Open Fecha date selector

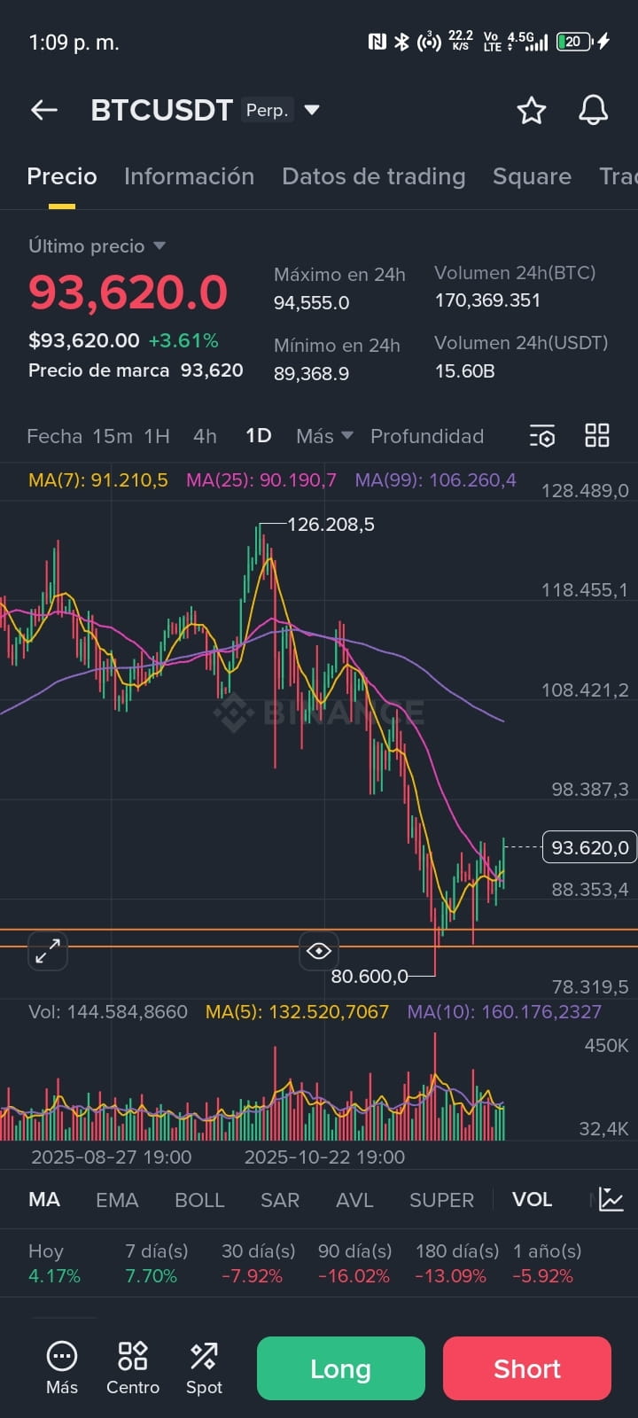click(x=54, y=436)
